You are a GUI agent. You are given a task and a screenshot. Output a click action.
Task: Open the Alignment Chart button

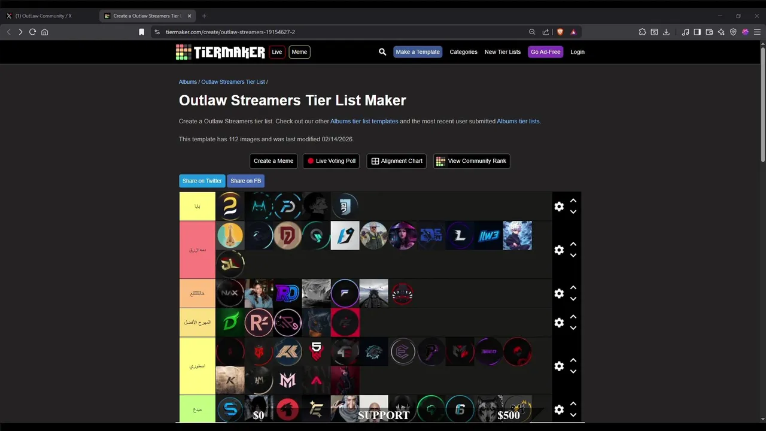[397, 161]
